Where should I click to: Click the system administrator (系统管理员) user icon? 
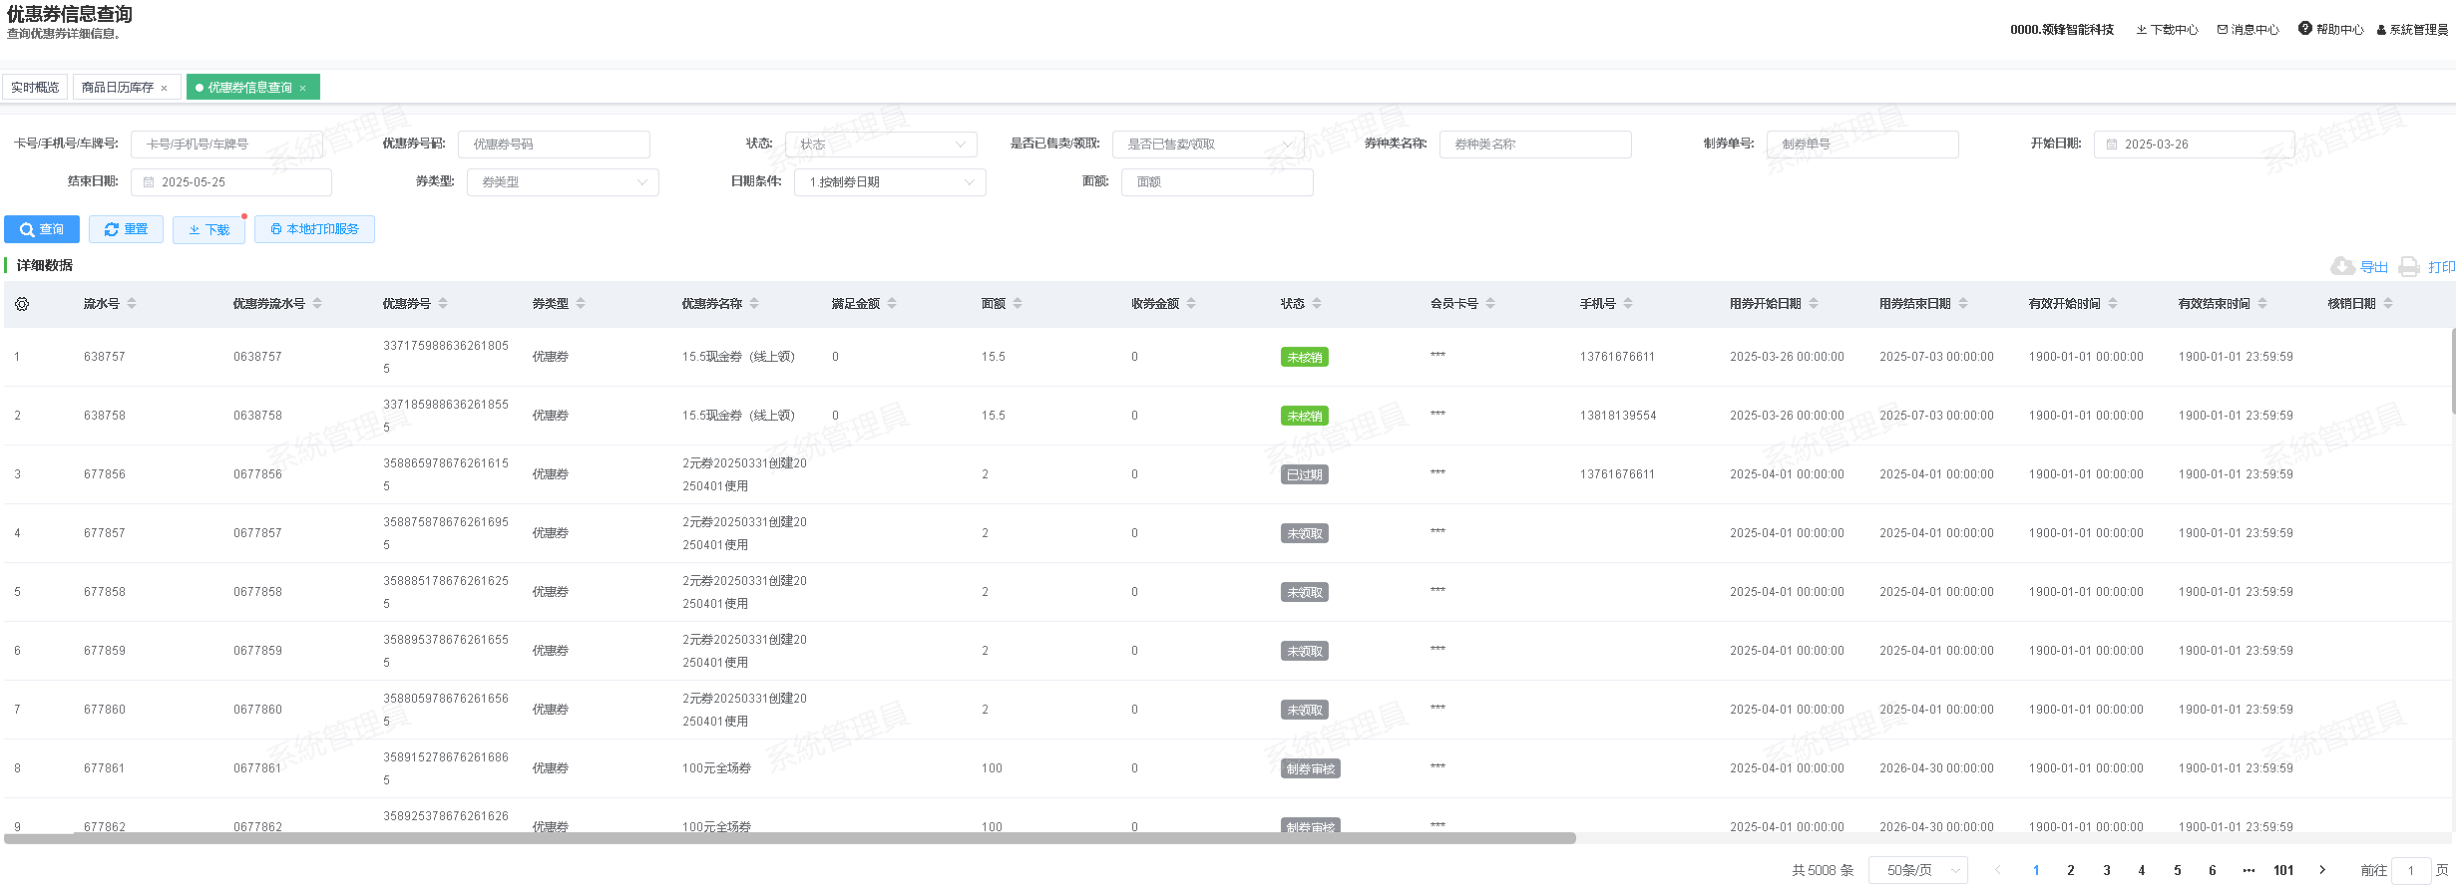(2381, 30)
